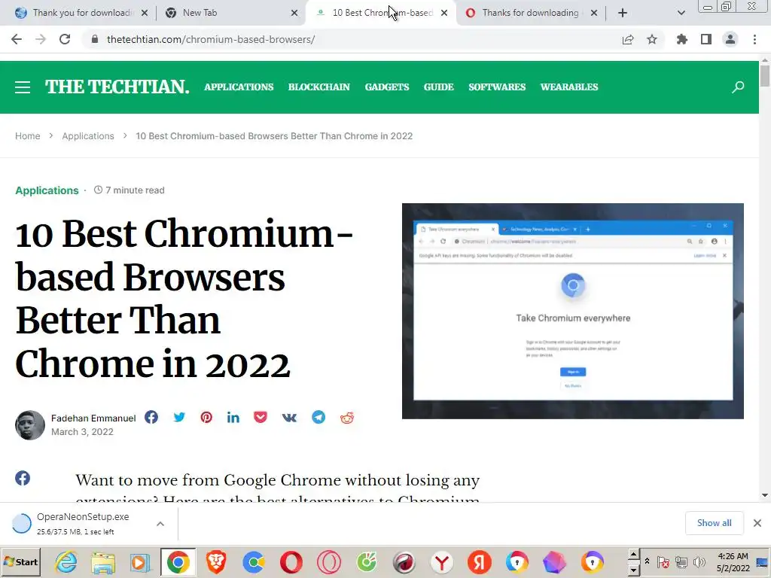Open volume control in system tray

click(699, 561)
